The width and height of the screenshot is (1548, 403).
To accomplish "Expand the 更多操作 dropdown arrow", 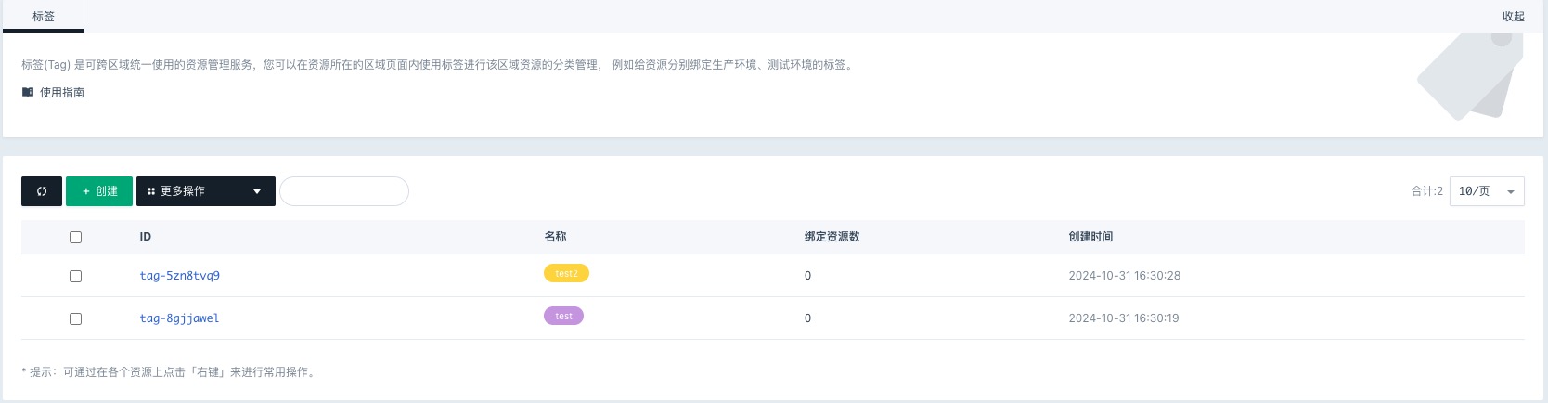I will [257, 191].
